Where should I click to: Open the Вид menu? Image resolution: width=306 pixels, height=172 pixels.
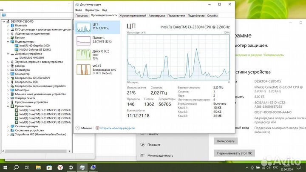point(105,10)
